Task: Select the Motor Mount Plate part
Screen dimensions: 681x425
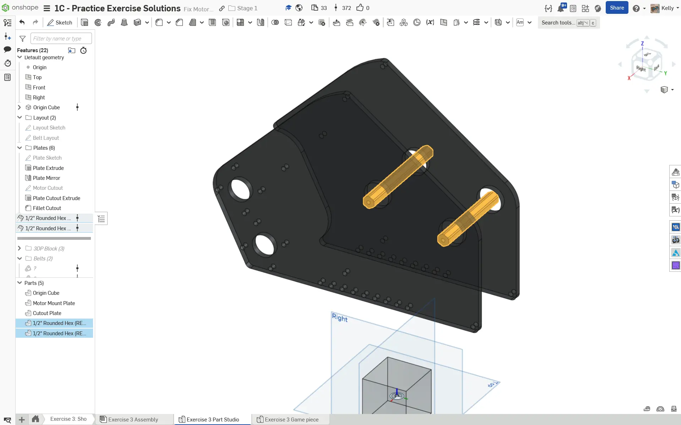Action: 54,303
